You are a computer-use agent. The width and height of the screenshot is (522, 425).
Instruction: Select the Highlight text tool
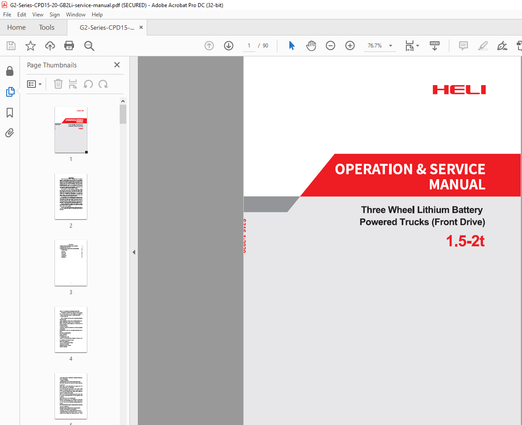483,46
